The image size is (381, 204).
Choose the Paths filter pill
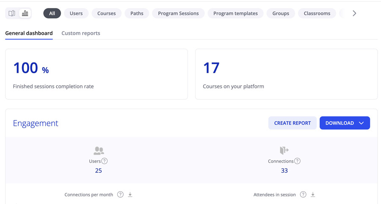pos(137,14)
